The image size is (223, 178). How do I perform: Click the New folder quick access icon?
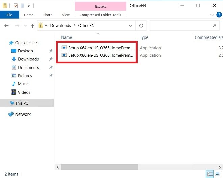click(x=23, y=6)
